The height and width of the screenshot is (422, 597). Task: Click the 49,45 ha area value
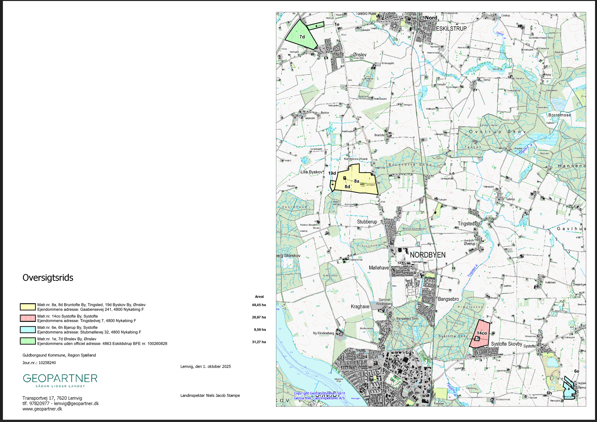click(259, 305)
